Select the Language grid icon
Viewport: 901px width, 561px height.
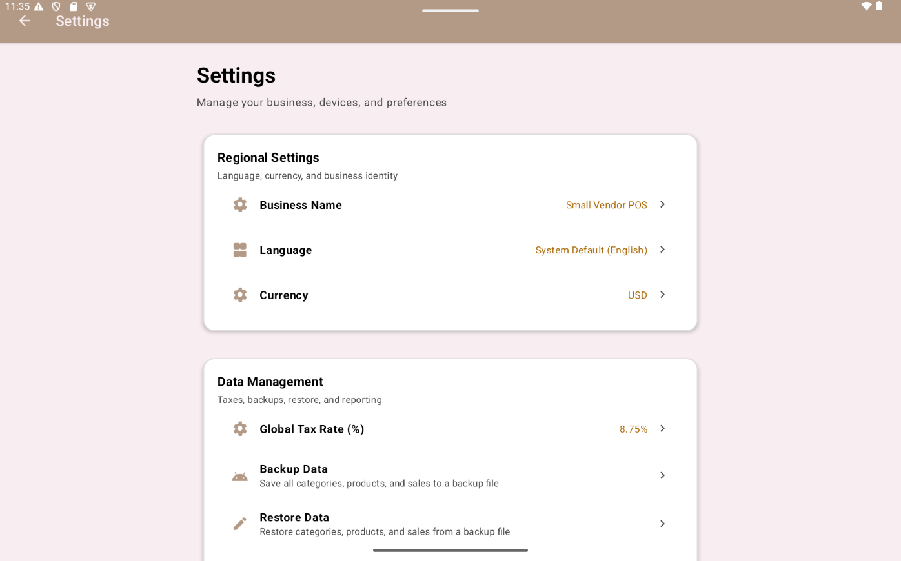(240, 250)
